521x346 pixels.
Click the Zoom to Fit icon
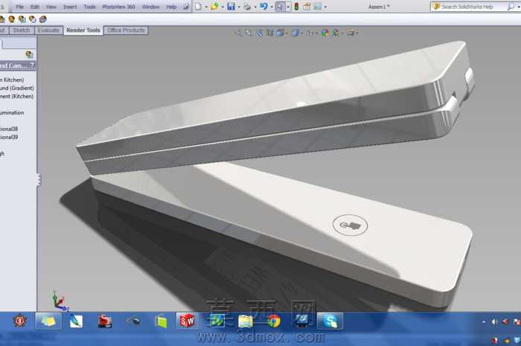coord(238,33)
